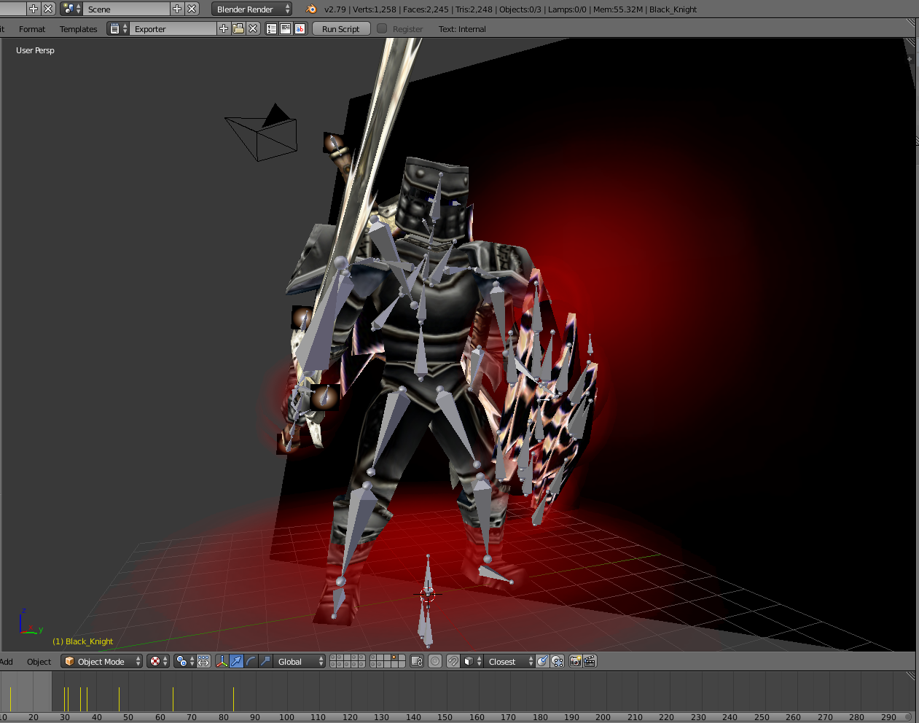The width and height of the screenshot is (919, 723).
Task: Click the Mem:55.32M readout in the header
Action: (x=618, y=9)
